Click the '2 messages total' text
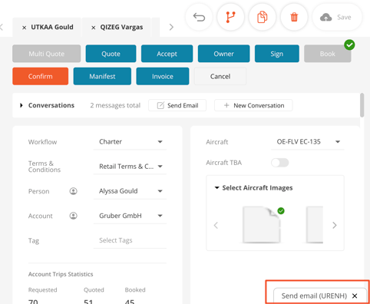 (115, 105)
